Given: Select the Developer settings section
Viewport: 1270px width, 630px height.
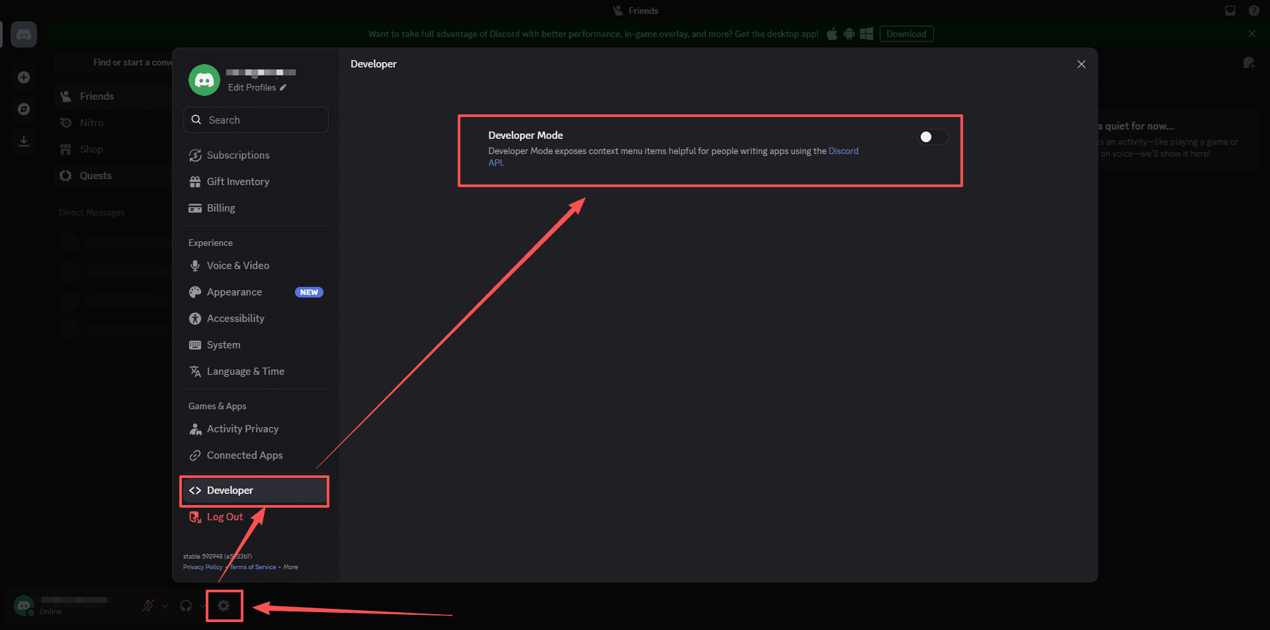Looking at the screenshot, I should [256, 491].
